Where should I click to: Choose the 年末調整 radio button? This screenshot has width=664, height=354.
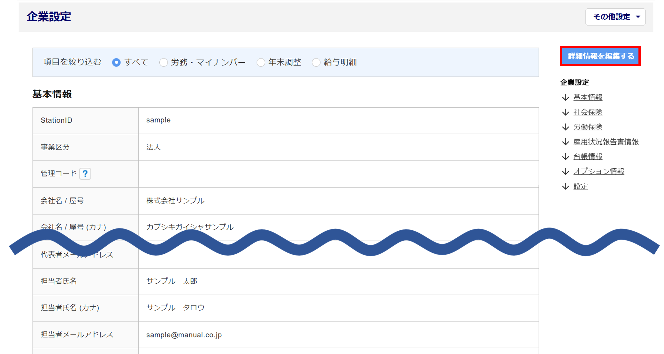coord(261,62)
